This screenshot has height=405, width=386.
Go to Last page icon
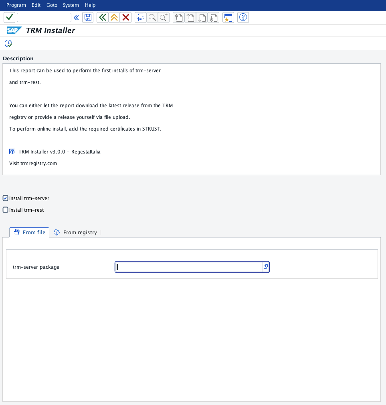[x=213, y=18]
